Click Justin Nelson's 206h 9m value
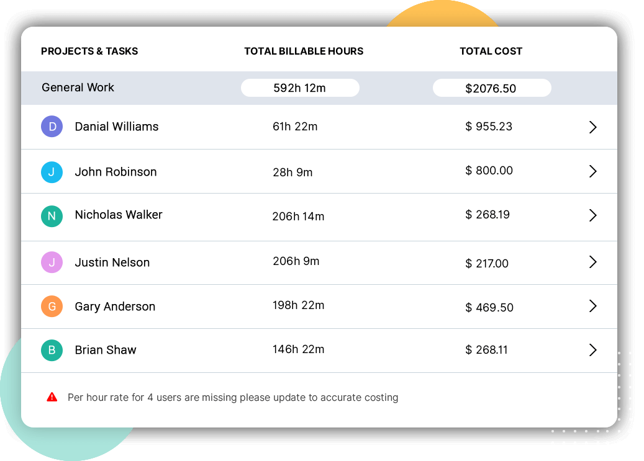Screen dimensions: 644x461 (x=296, y=261)
